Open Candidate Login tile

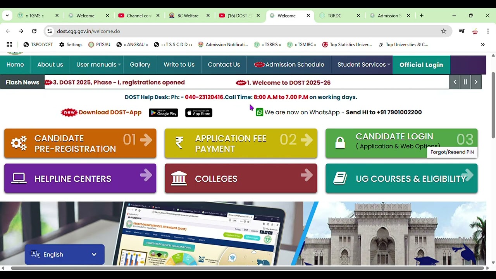coord(401,143)
